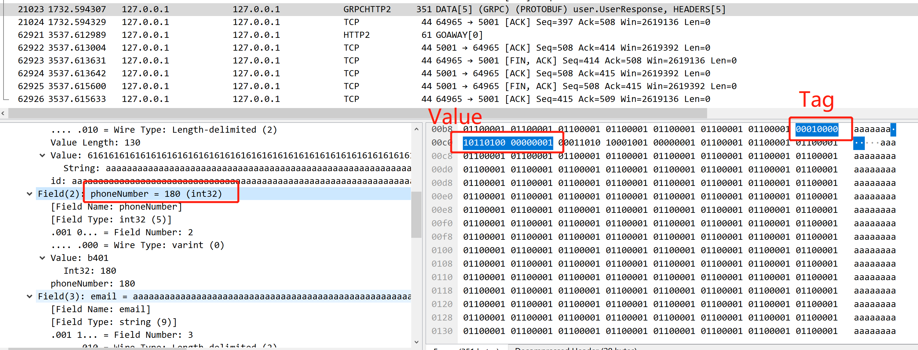Select packet 62925 FIN, ACK row
The image size is (918, 350).
click(459, 86)
